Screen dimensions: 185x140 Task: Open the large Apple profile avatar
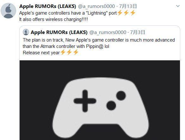(8, 11)
